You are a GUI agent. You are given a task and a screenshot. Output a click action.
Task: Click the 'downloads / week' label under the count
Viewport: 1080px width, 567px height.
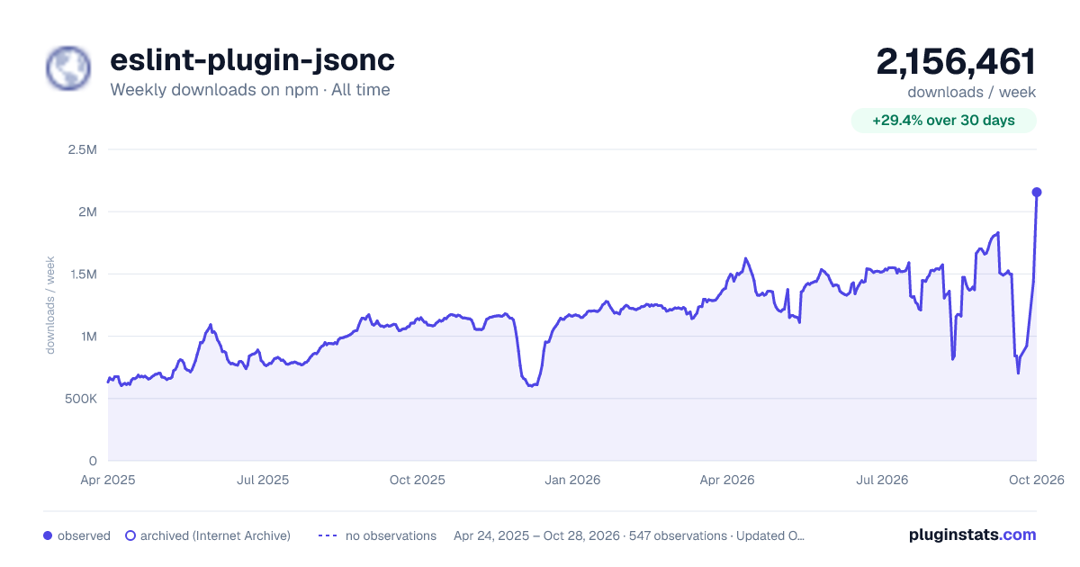coord(972,92)
